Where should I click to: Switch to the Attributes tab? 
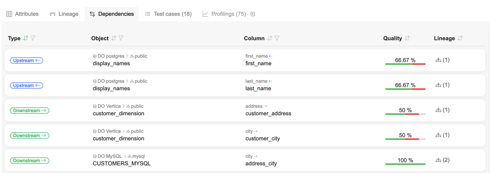(22, 14)
